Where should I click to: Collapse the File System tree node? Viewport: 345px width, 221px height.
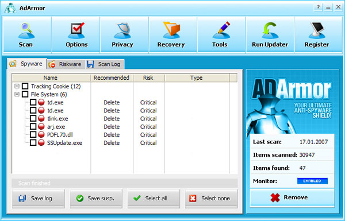[17, 94]
